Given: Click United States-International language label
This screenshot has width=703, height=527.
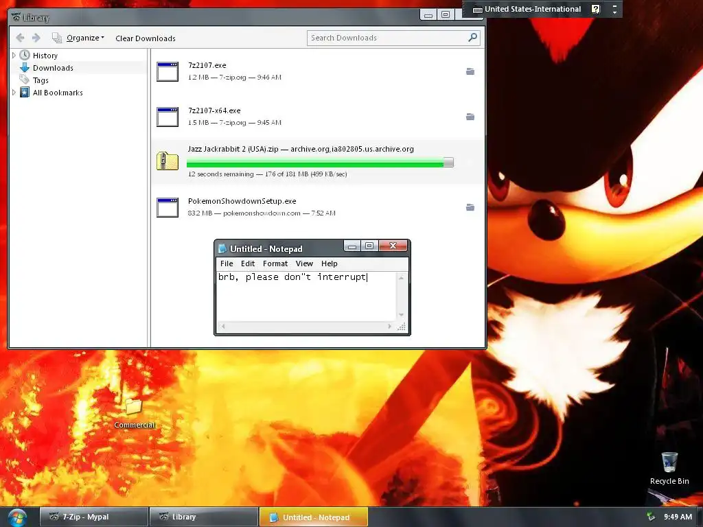Looking at the screenshot, I should point(533,9).
